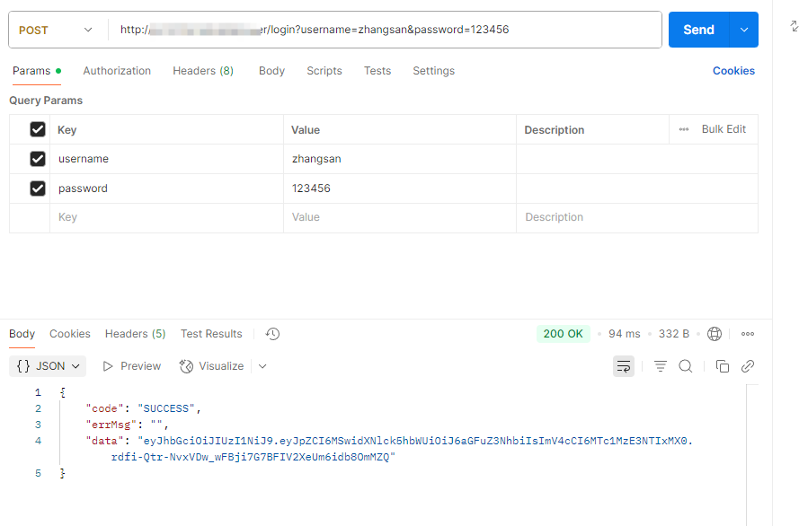Viewport: 799px width, 526px height.
Task: Click the 200 OK status badge
Action: click(x=563, y=334)
